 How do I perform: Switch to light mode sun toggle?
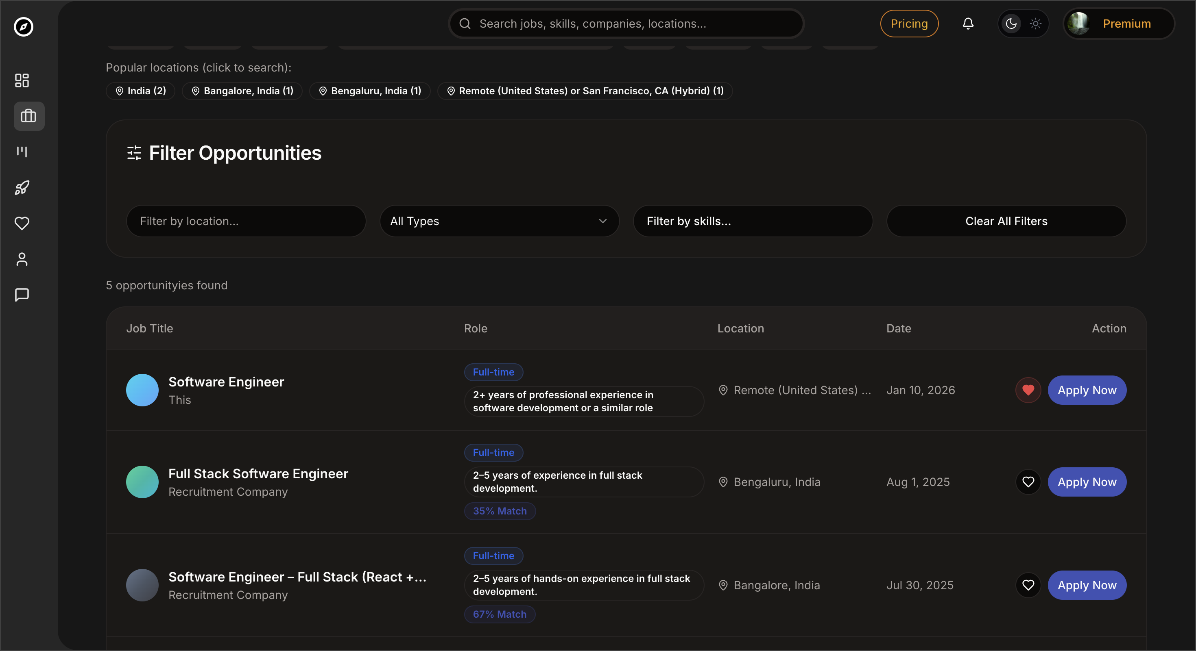pos(1035,24)
